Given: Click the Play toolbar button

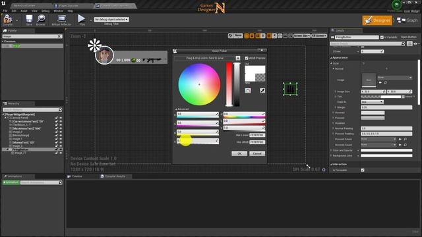Looking at the screenshot, I should click(x=82, y=20).
